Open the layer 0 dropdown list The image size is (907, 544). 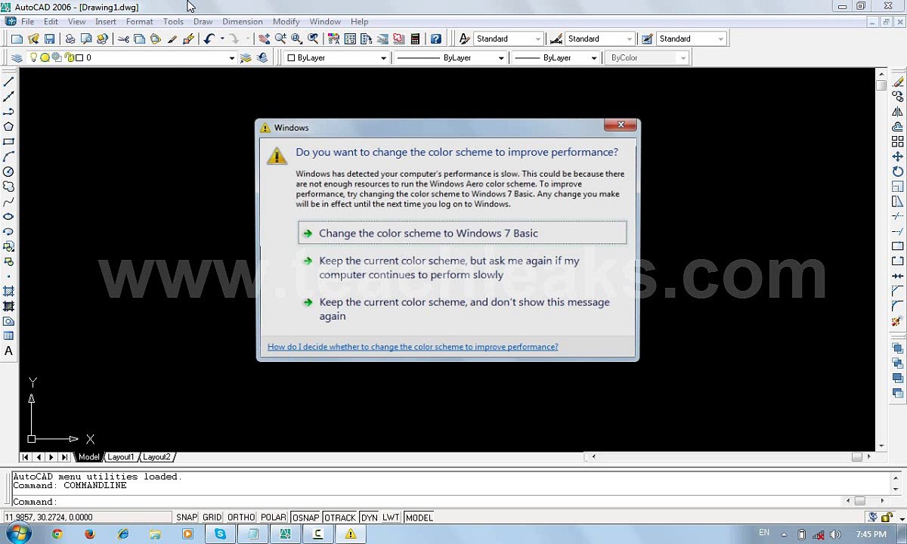[231, 57]
